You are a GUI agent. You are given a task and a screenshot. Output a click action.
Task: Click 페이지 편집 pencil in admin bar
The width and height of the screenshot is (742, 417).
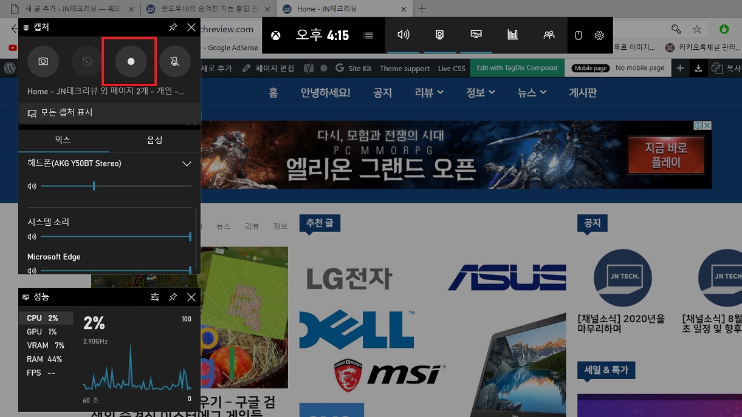click(x=268, y=68)
